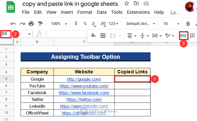Merge the selected cells
197x121 pixels.
(113, 36)
